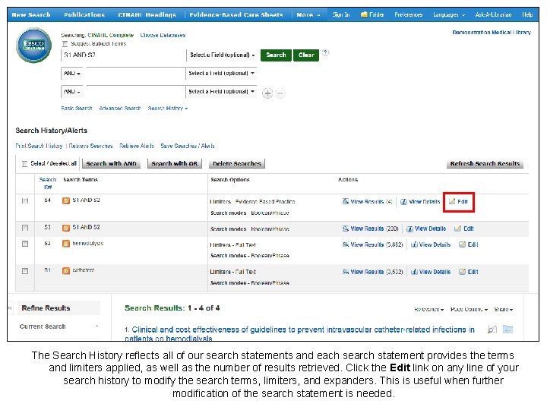Open Search History dropdown link
Viewport: 547px width, 410px height.
coord(168,109)
